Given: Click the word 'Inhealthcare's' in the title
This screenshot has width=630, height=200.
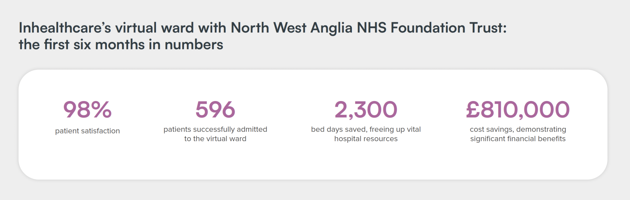Looking at the screenshot, I should (65, 28).
